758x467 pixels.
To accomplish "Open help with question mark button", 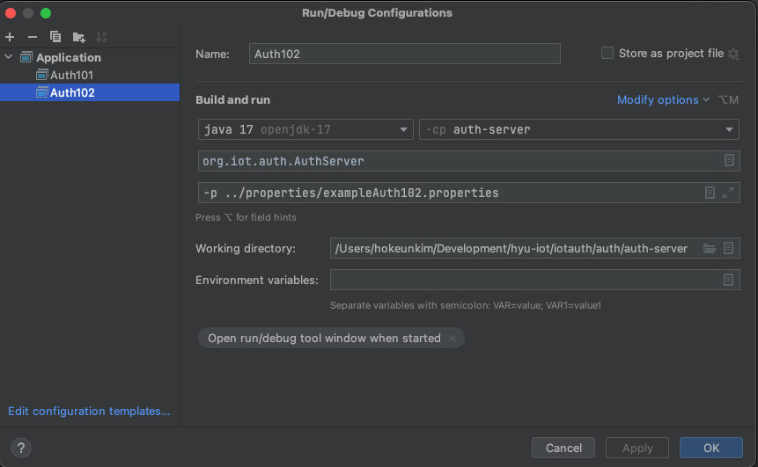I will 21,448.
